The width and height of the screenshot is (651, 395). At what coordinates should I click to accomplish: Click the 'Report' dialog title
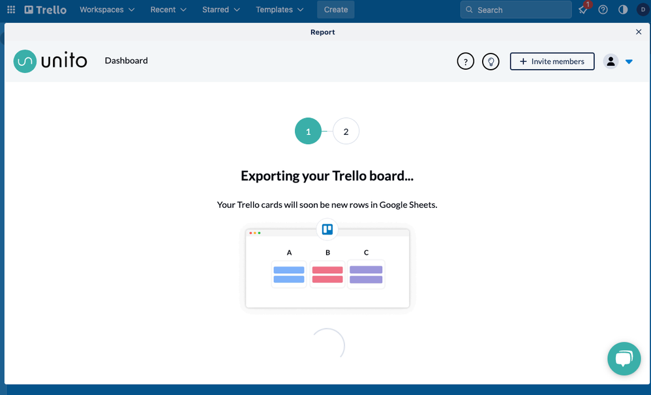[323, 32]
